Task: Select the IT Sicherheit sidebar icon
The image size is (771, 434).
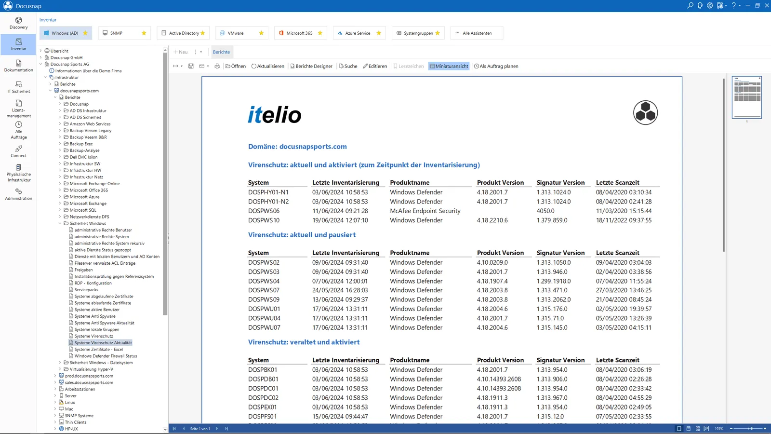Action: [x=18, y=87]
